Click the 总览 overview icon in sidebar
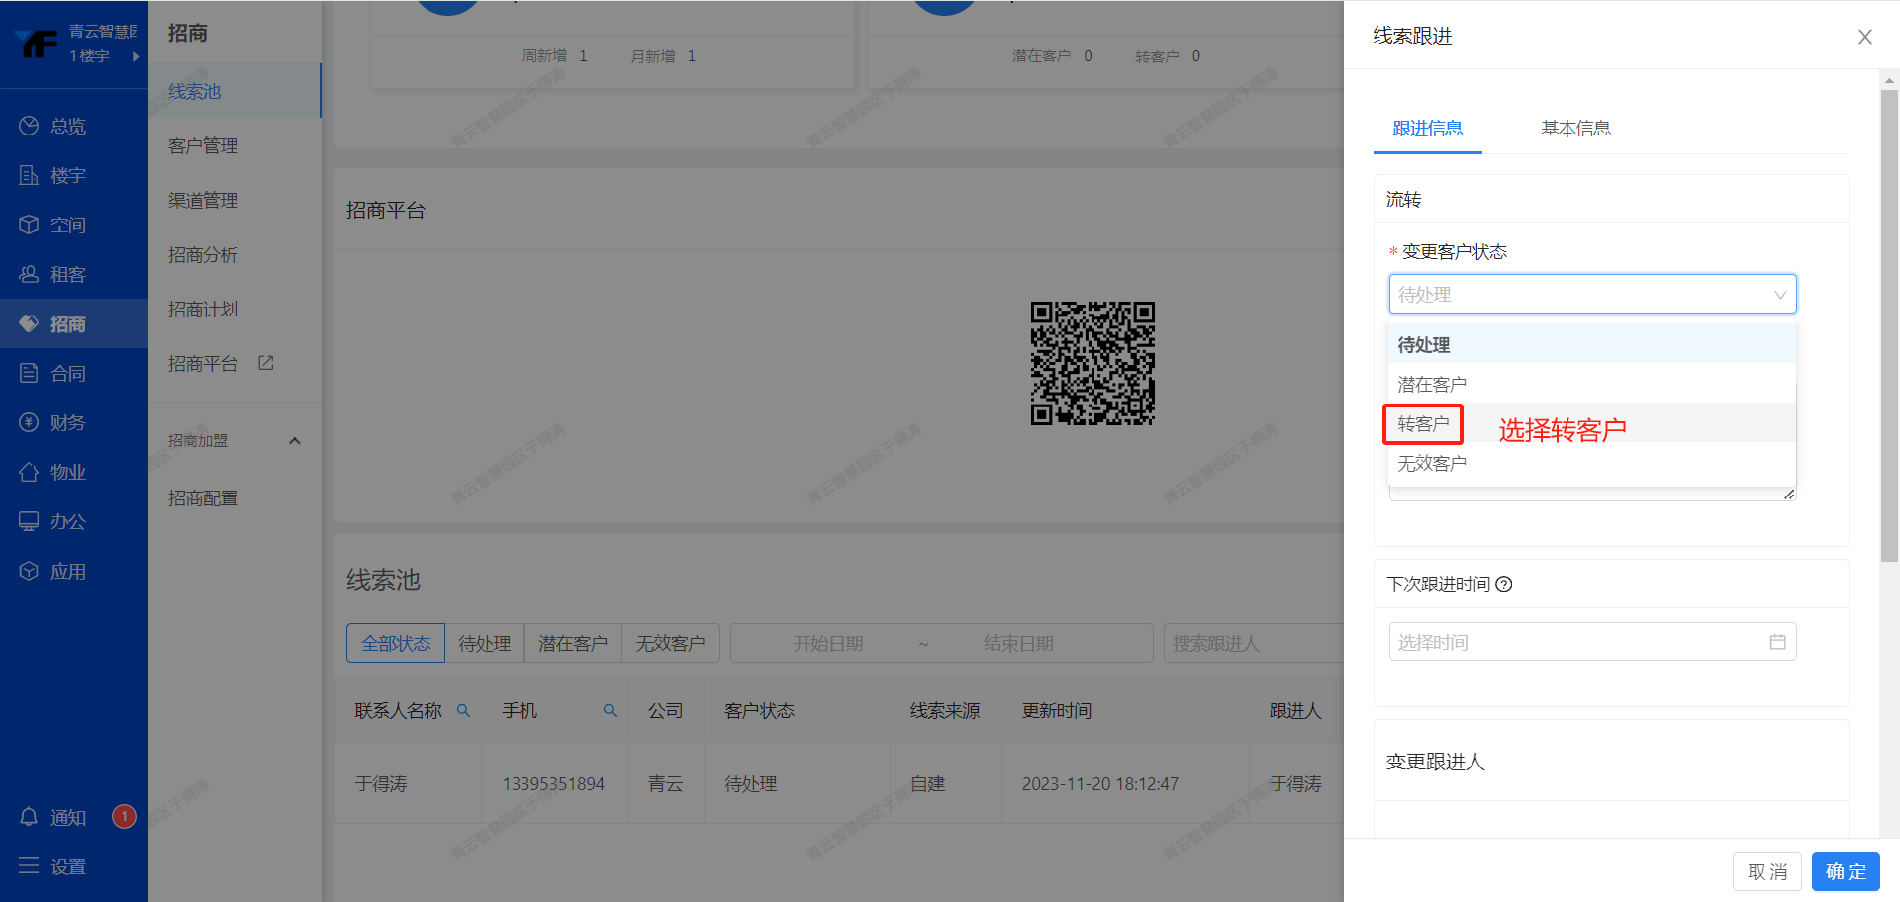 click(x=29, y=126)
